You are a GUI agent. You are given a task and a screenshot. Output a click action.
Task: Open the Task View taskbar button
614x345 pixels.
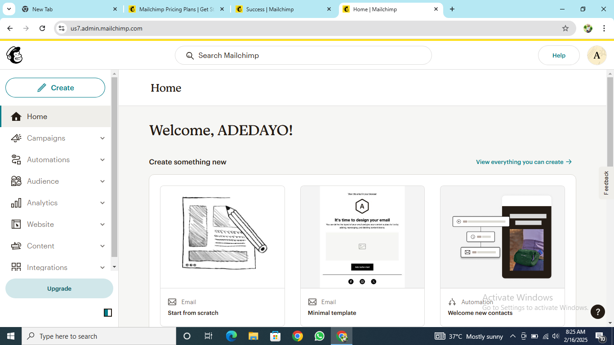pyautogui.click(x=209, y=336)
